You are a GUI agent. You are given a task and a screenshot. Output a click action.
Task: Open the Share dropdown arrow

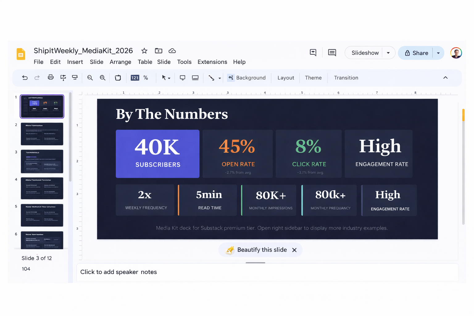click(x=439, y=53)
